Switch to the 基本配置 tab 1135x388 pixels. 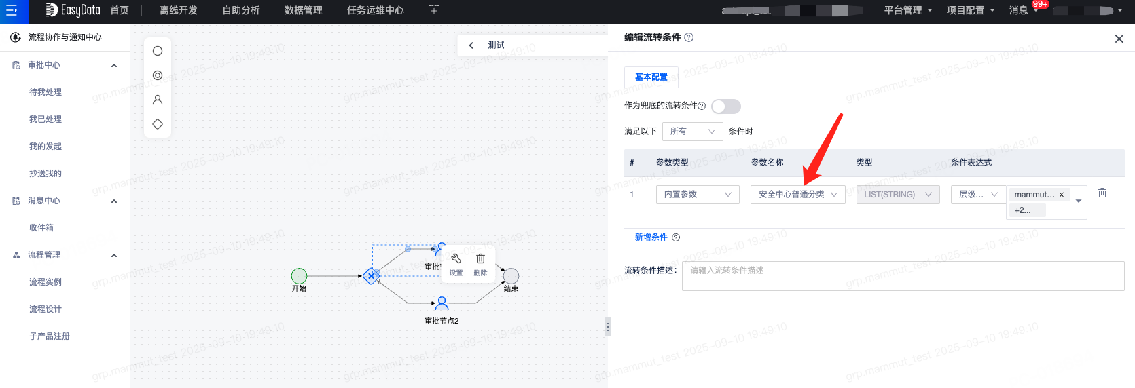651,77
